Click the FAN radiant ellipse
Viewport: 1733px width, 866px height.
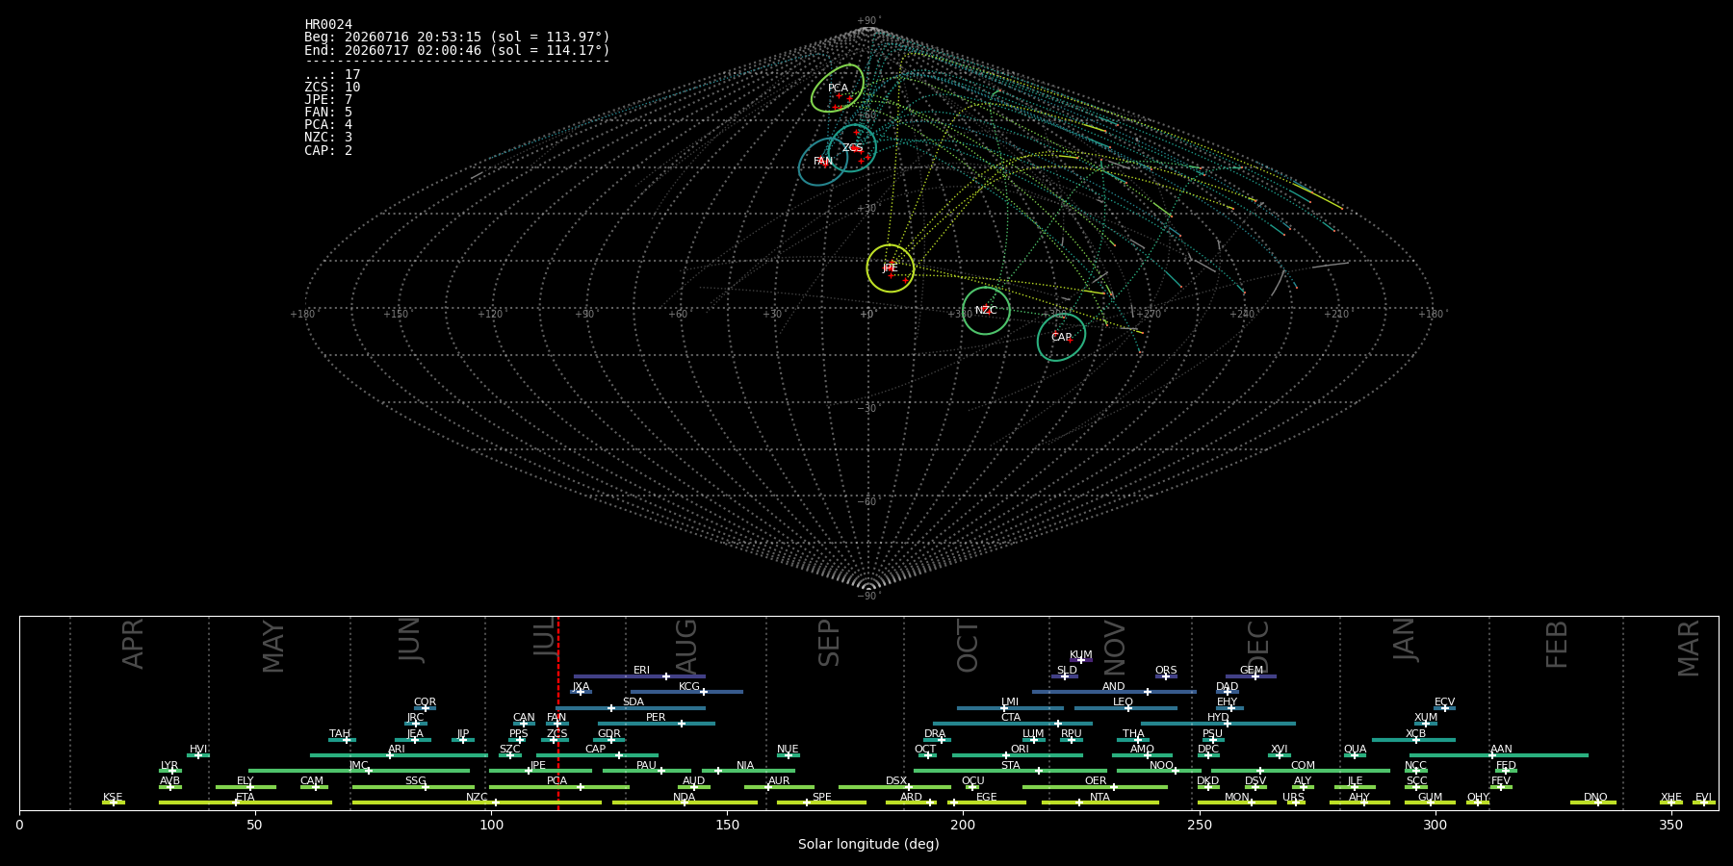coord(823,162)
